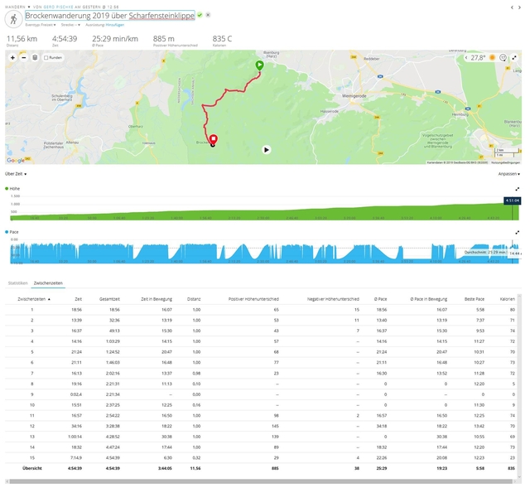Confirm the activity name with green checkmark
Screen dimensions: 530x488
click(x=200, y=15)
